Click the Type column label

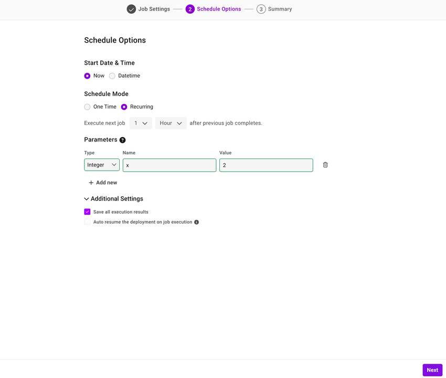[x=89, y=153]
